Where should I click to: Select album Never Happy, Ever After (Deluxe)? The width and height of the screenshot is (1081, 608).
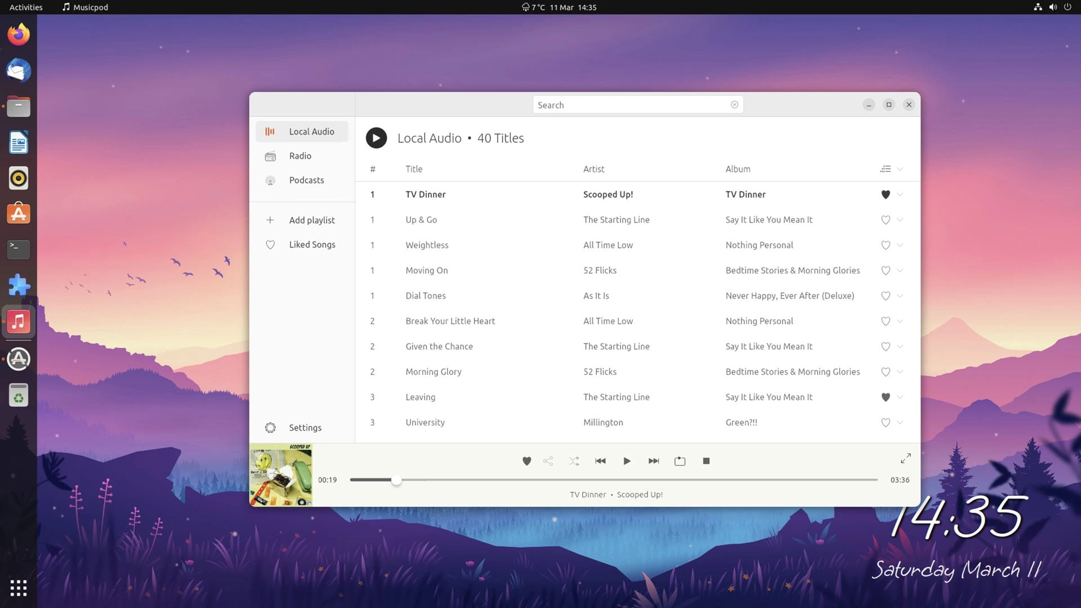789,296
